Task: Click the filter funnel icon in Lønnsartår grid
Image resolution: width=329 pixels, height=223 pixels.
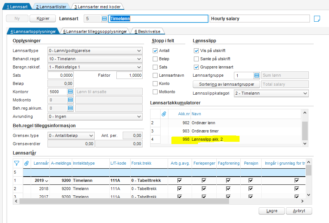Action: click(16, 163)
